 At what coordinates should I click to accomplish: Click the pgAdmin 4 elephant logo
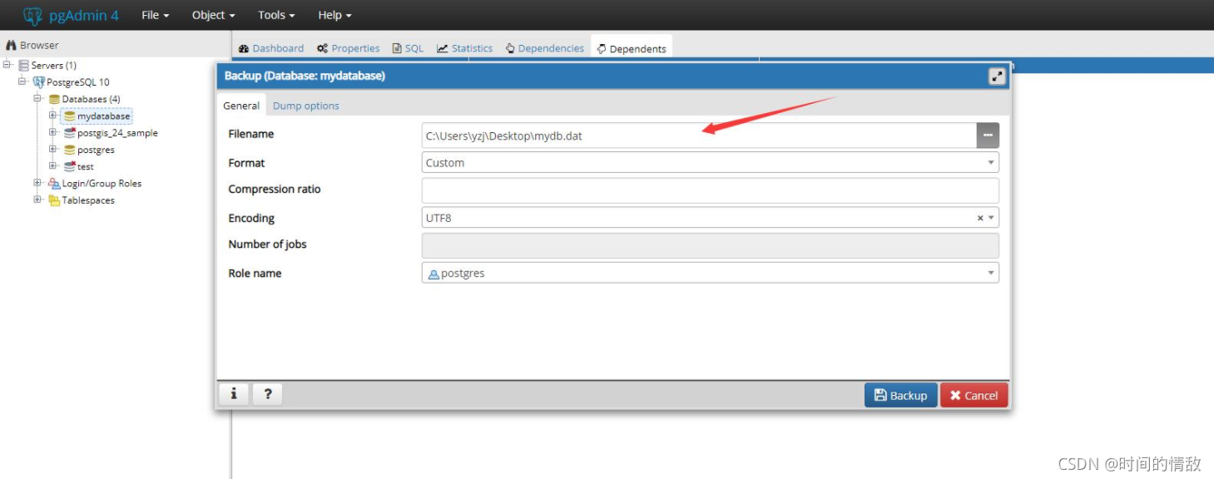pos(32,15)
